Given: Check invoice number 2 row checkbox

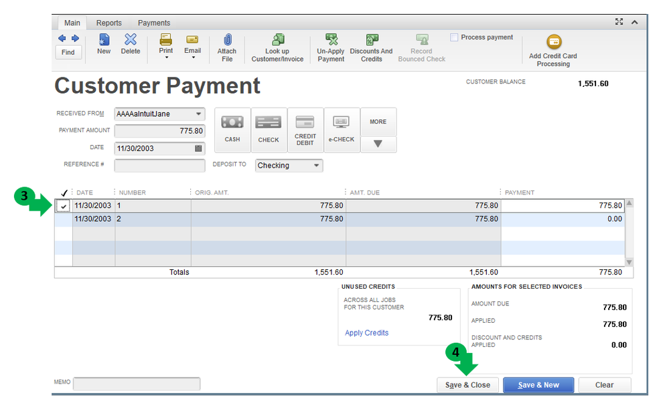Looking at the screenshot, I should coord(64,219).
